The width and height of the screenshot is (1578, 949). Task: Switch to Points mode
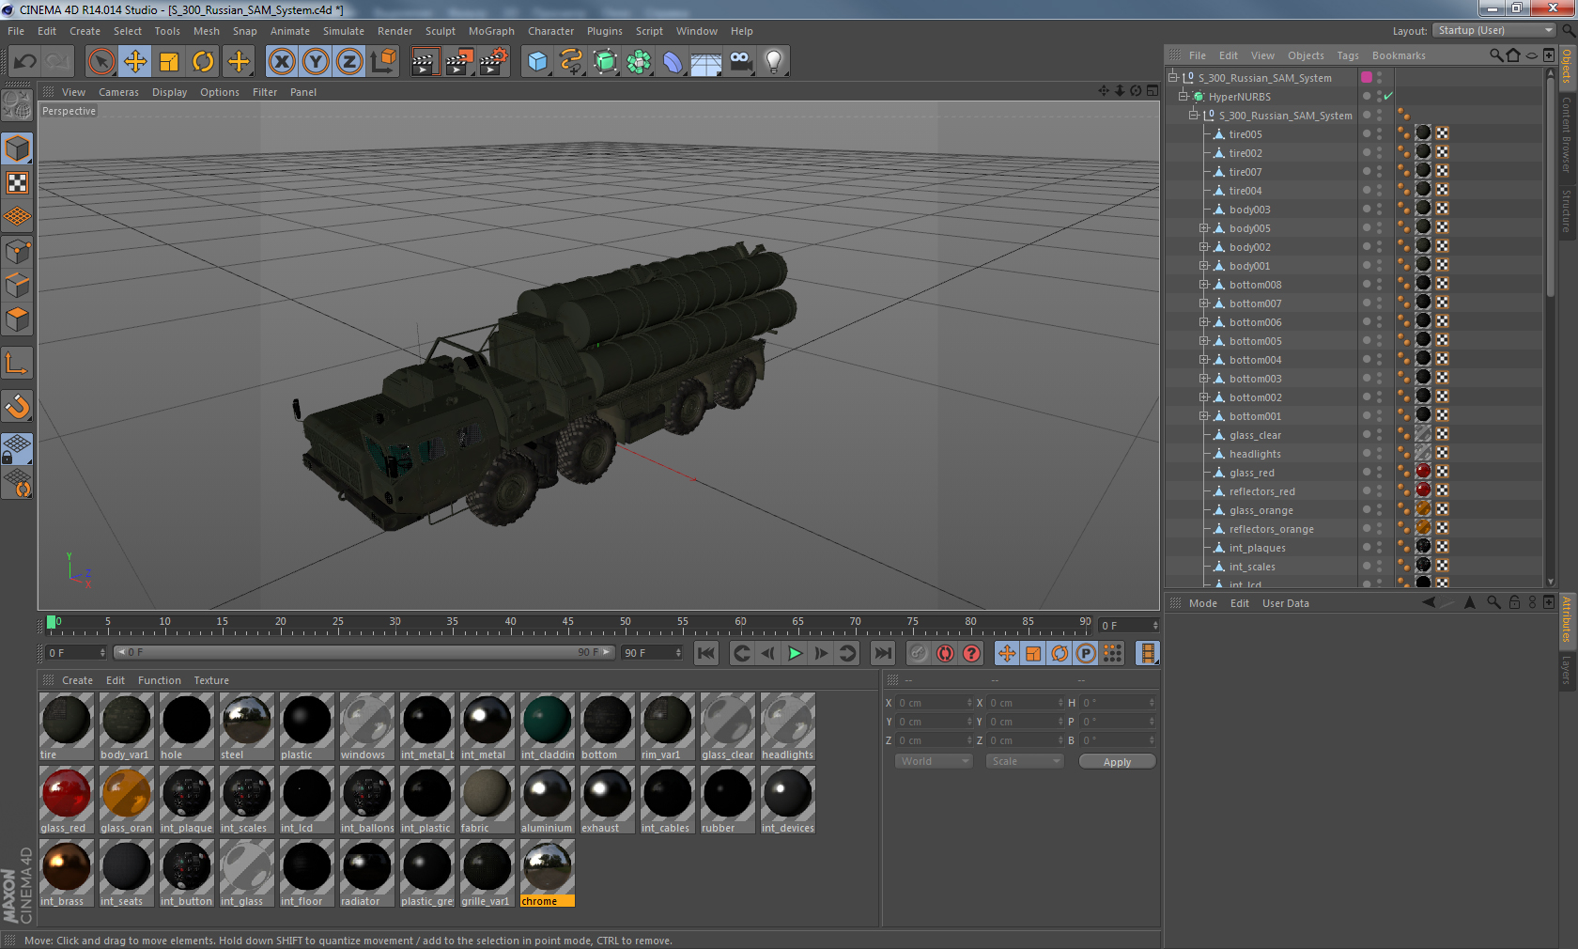click(17, 251)
